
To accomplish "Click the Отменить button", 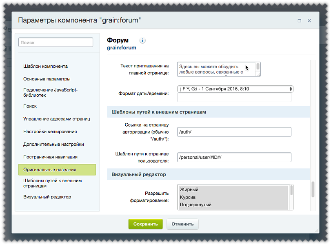I will pos(182,224).
